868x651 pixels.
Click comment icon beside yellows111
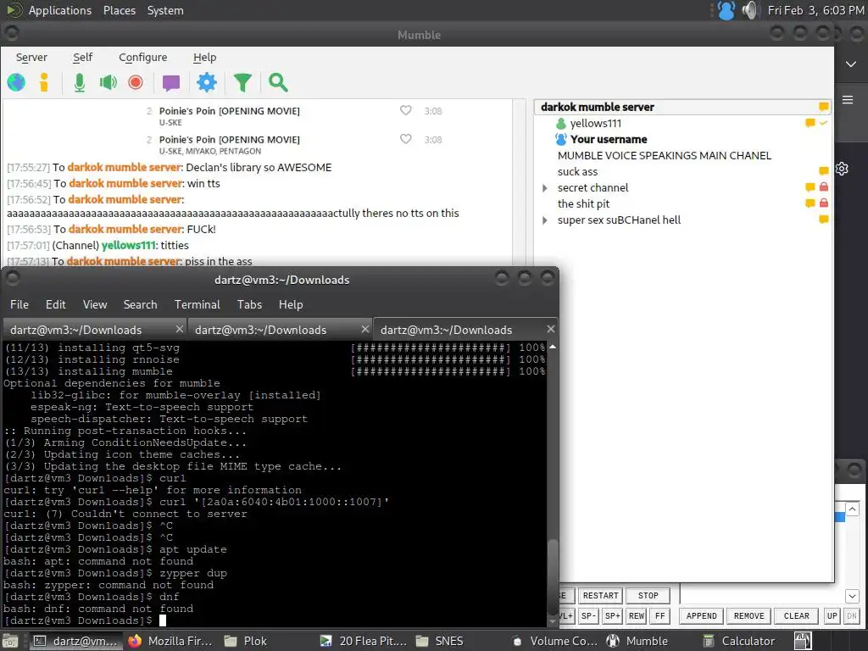pyautogui.click(x=810, y=123)
